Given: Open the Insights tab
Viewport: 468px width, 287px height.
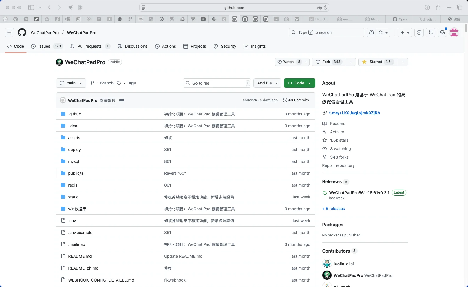Looking at the screenshot, I should pyautogui.click(x=255, y=46).
